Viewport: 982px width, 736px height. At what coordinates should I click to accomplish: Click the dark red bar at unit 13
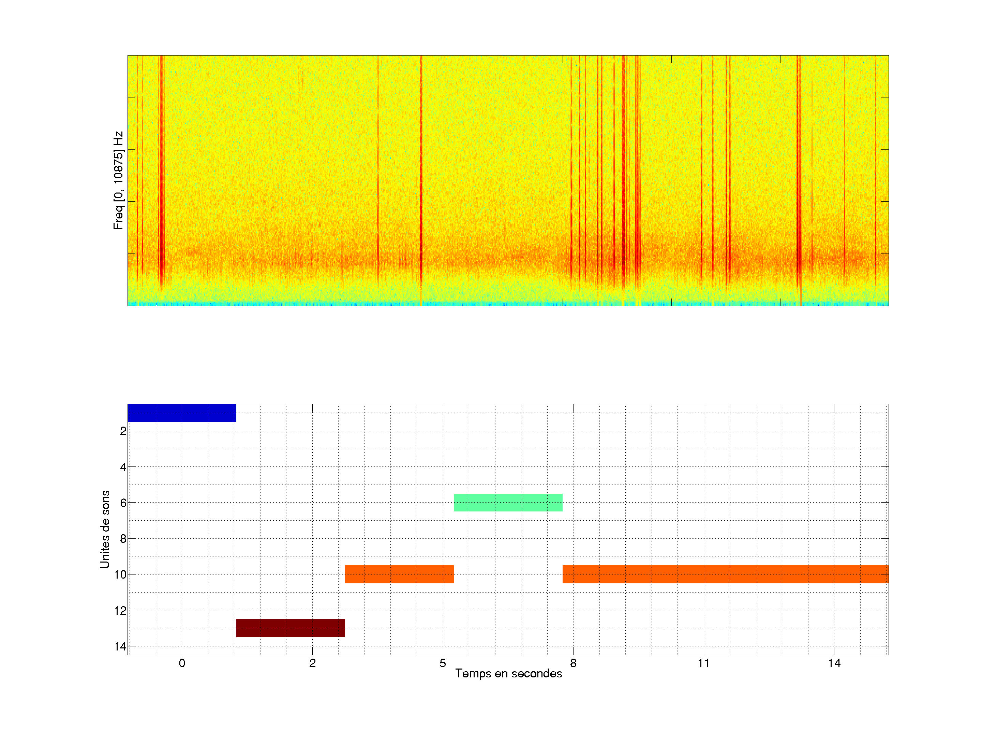point(291,628)
